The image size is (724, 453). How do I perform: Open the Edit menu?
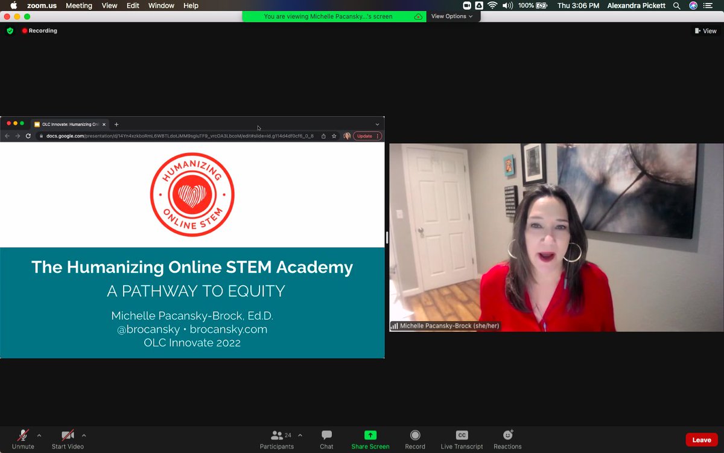133,5
